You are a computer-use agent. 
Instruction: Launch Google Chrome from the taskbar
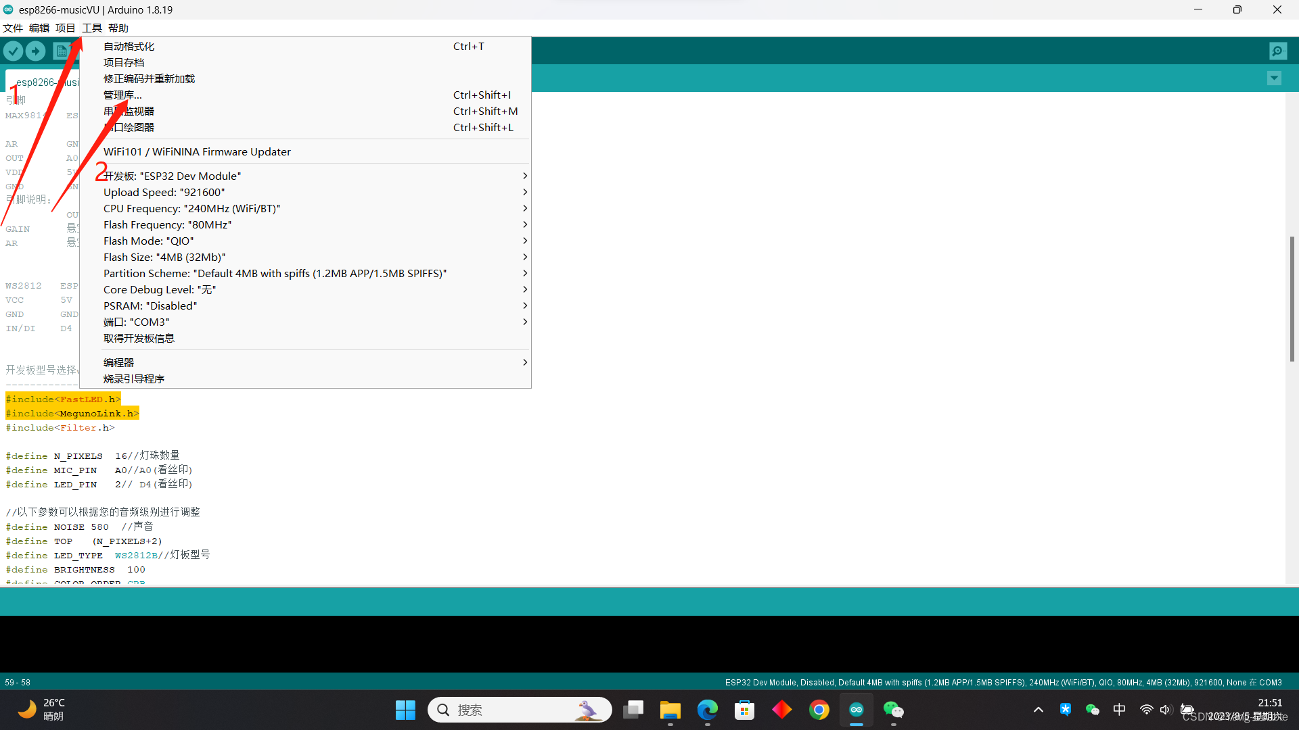(819, 710)
